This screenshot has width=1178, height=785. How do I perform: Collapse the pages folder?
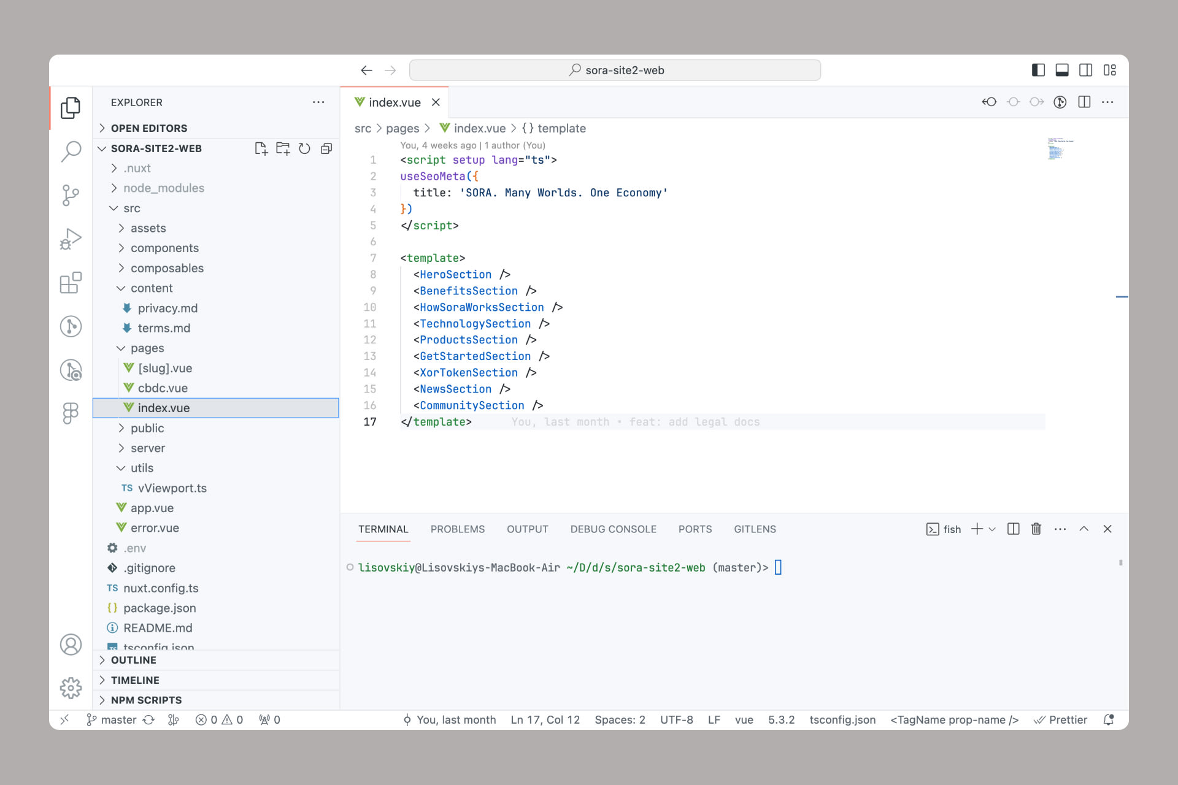pyautogui.click(x=215, y=348)
